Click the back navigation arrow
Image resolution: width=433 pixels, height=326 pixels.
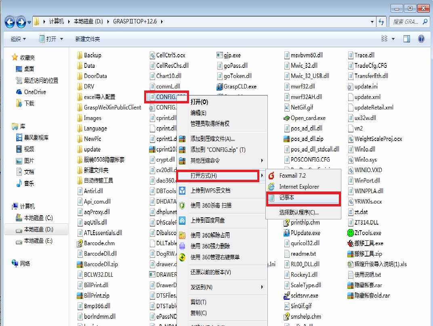10,21
